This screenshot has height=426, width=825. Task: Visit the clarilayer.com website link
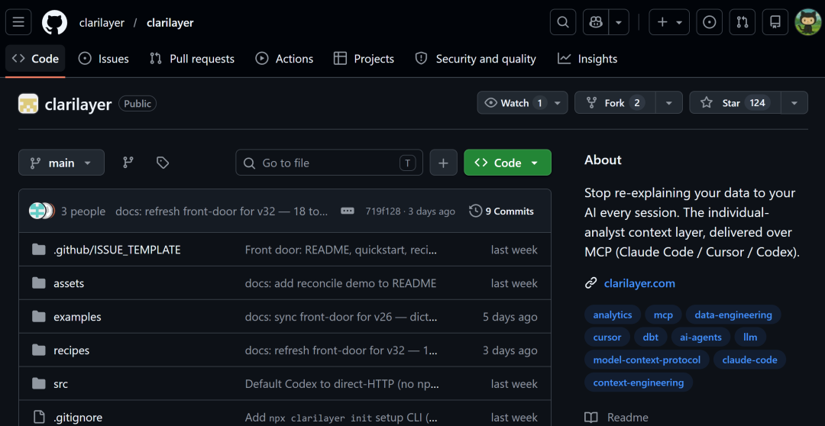(639, 283)
